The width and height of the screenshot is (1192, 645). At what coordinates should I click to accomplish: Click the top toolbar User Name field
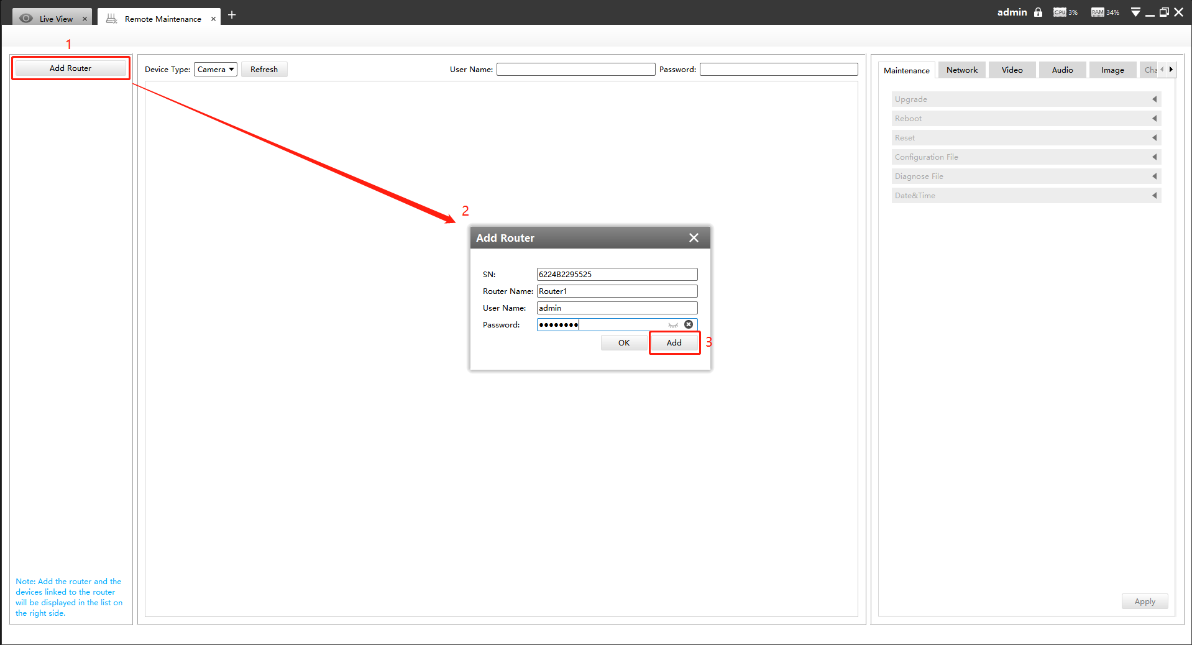[575, 69]
